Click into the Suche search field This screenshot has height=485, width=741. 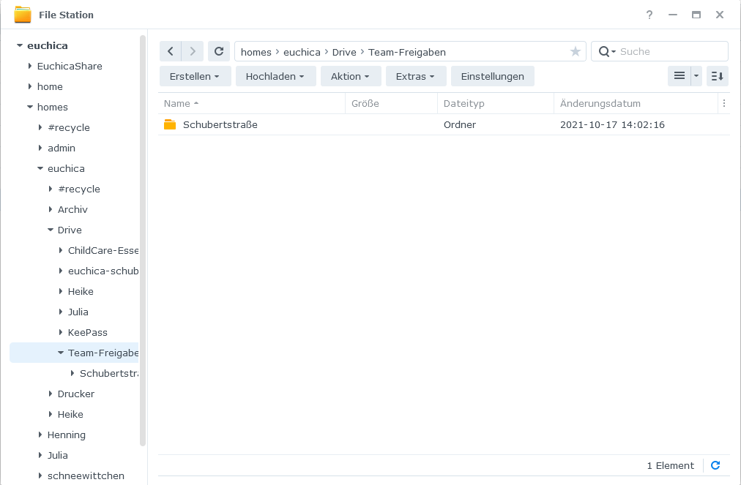pos(670,52)
